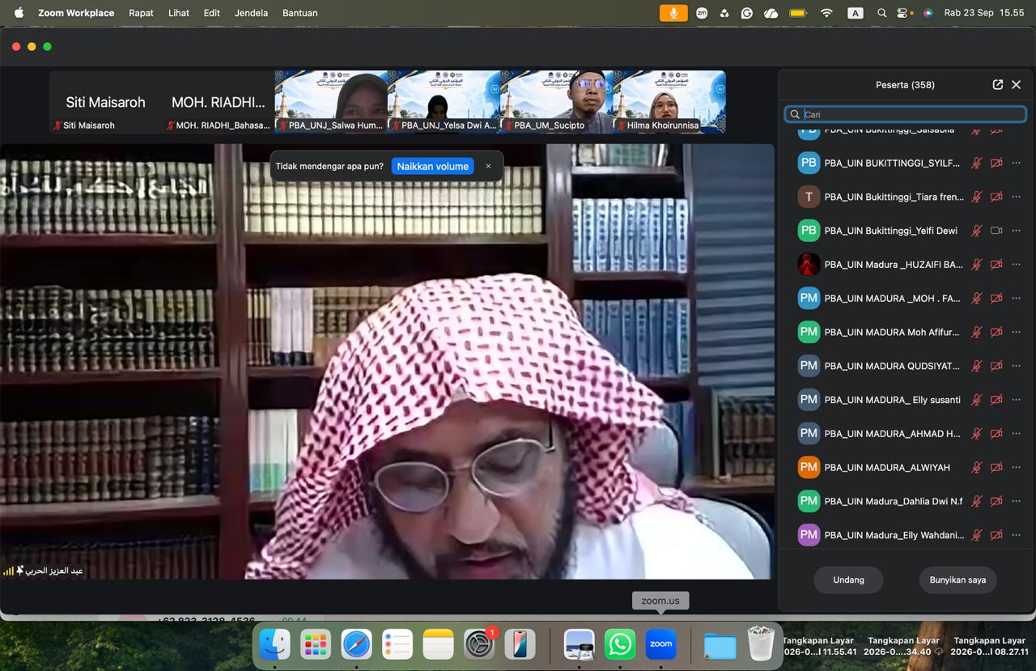Screen dimensions: 1036x671
Task: Click the Naikkan volume button
Action: click(432, 166)
